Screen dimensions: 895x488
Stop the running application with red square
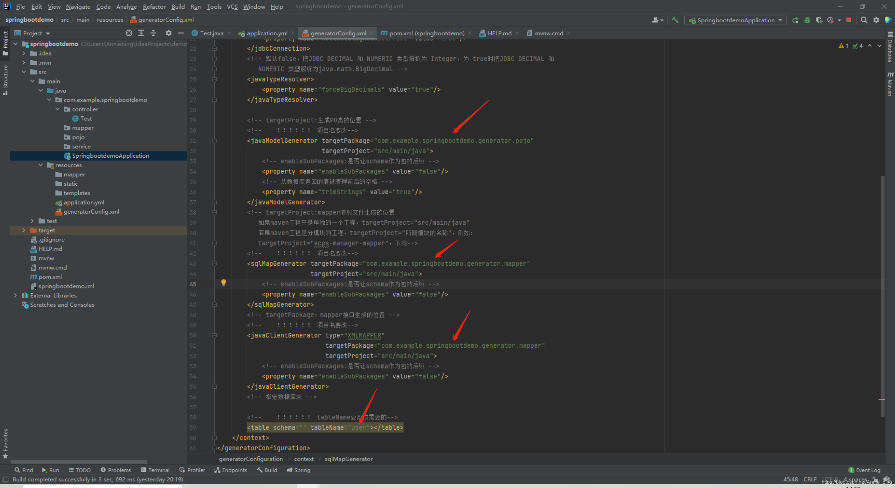848,20
